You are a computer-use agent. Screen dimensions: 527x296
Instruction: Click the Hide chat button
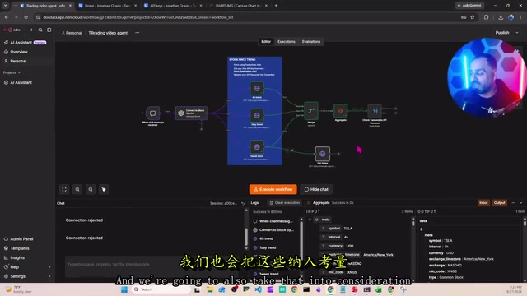pyautogui.click(x=316, y=190)
